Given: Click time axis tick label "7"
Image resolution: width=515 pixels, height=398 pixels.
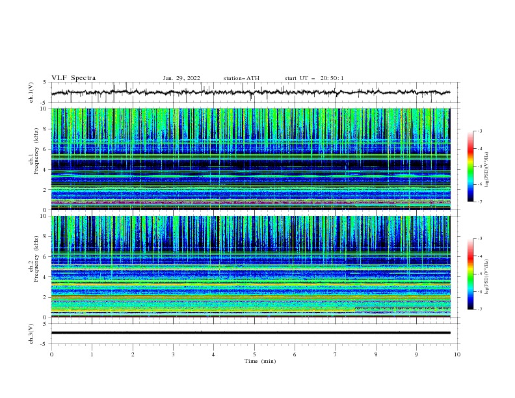Looking at the screenshot, I should pyautogui.click(x=336, y=354).
